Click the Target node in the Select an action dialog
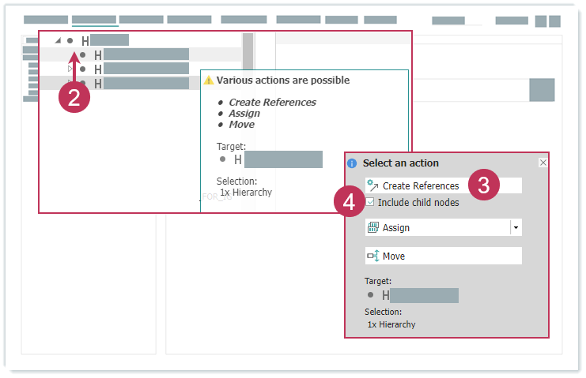This screenshot has width=586, height=378. 419,296
